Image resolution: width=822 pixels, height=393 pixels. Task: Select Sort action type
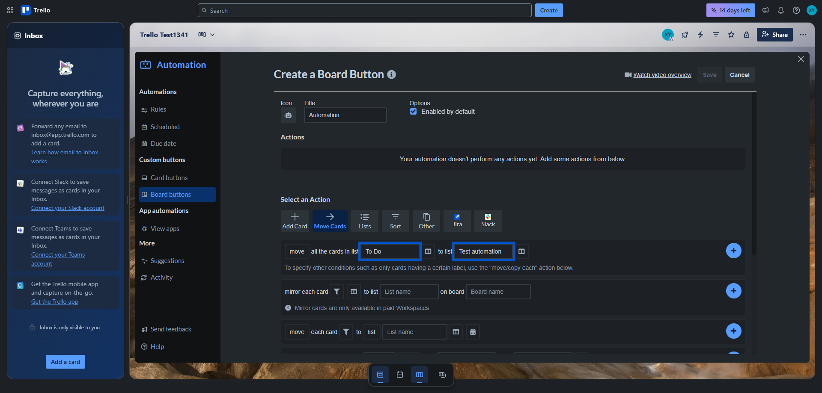pos(396,221)
